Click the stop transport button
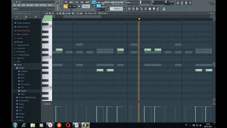Image resolution: width=227 pixels, height=128 pixels. [74, 6]
